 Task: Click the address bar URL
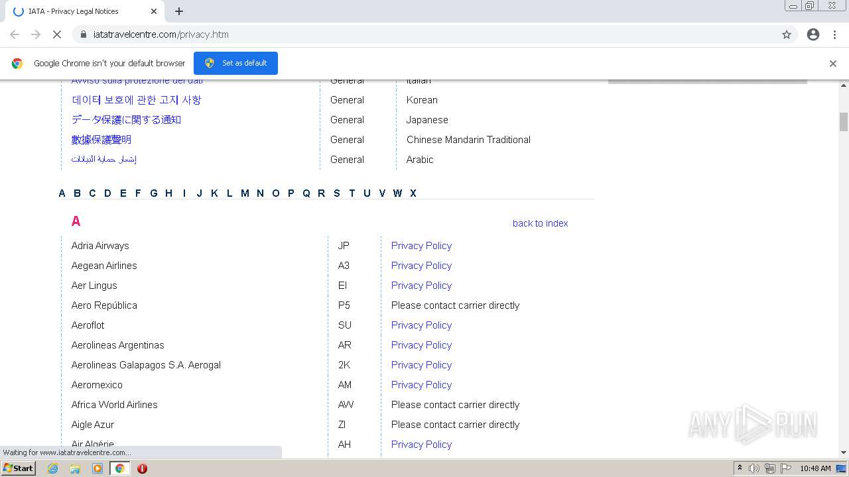click(161, 34)
